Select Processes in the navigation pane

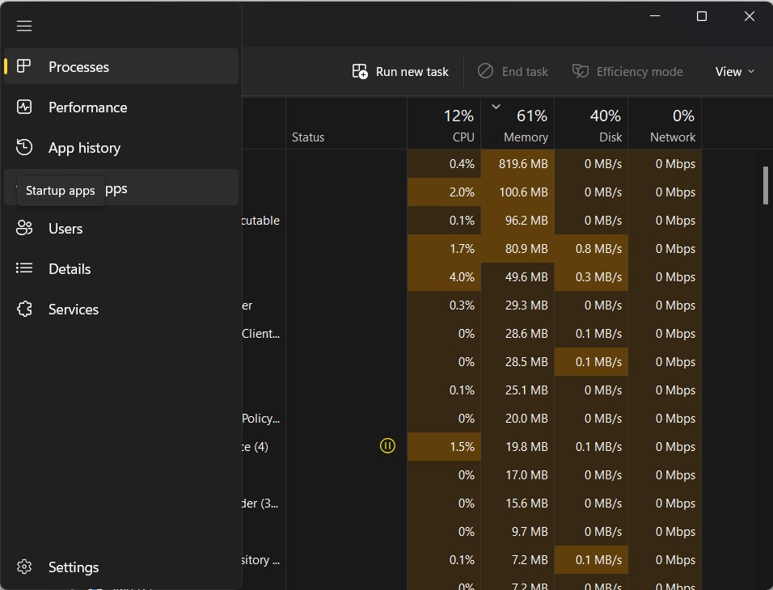tap(78, 67)
